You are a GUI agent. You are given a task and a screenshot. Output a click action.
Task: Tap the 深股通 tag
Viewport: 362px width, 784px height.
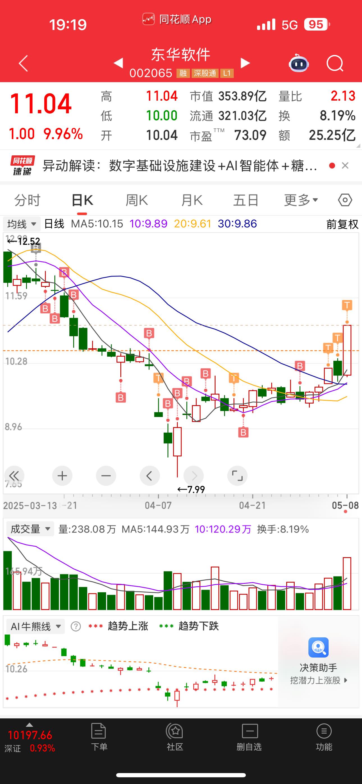click(205, 73)
